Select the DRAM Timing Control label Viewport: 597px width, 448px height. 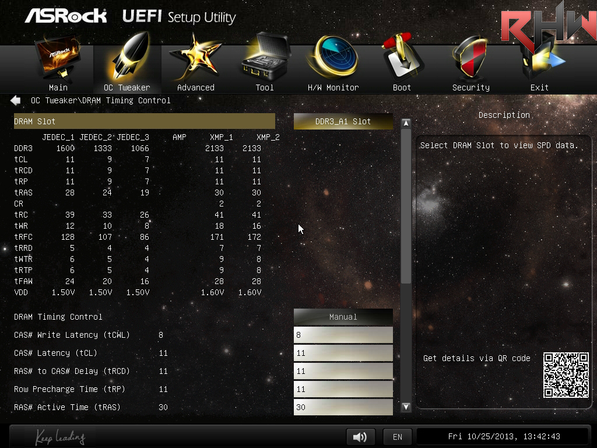pos(58,317)
